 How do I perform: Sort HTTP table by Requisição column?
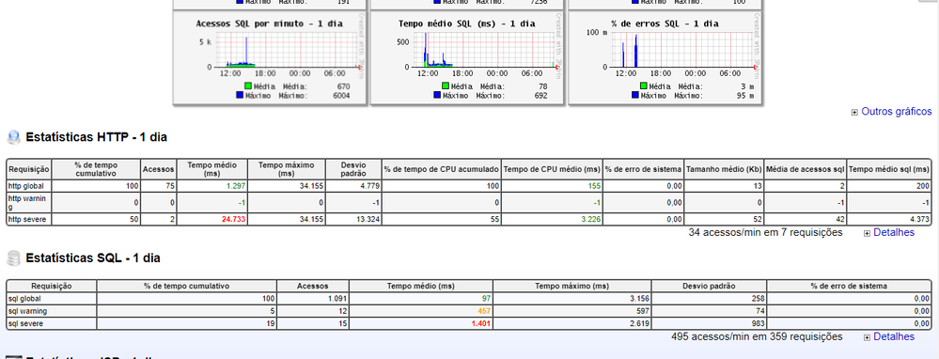tap(29, 169)
